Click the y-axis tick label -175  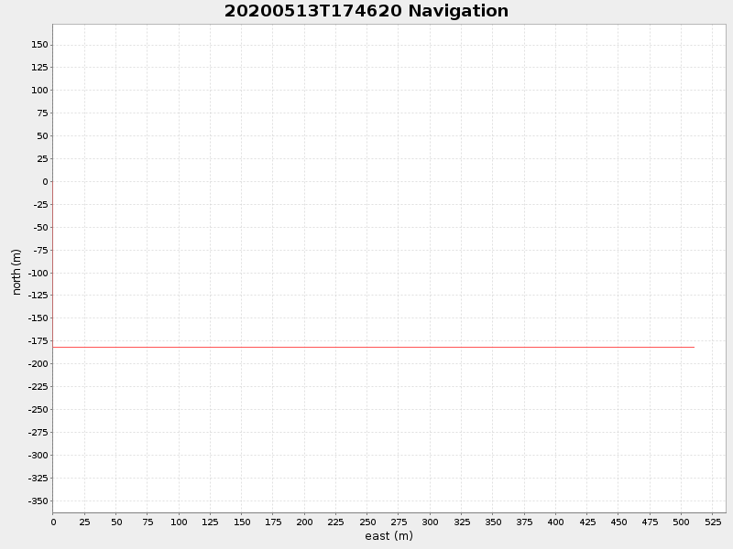pyautogui.click(x=38, y=341)
